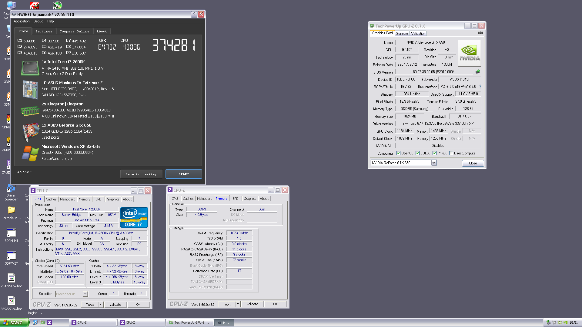
Task: Open the Validation tab in GPU-Z
Action: 418,33
